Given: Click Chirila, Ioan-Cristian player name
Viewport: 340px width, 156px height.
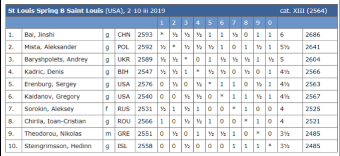Looking at the screenshot, I should 55,121.
